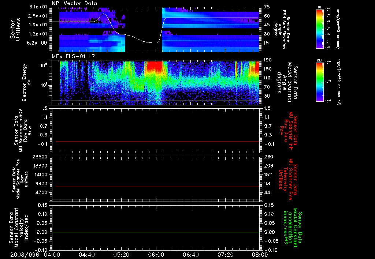Click the NPI Vector Data title

74,3
